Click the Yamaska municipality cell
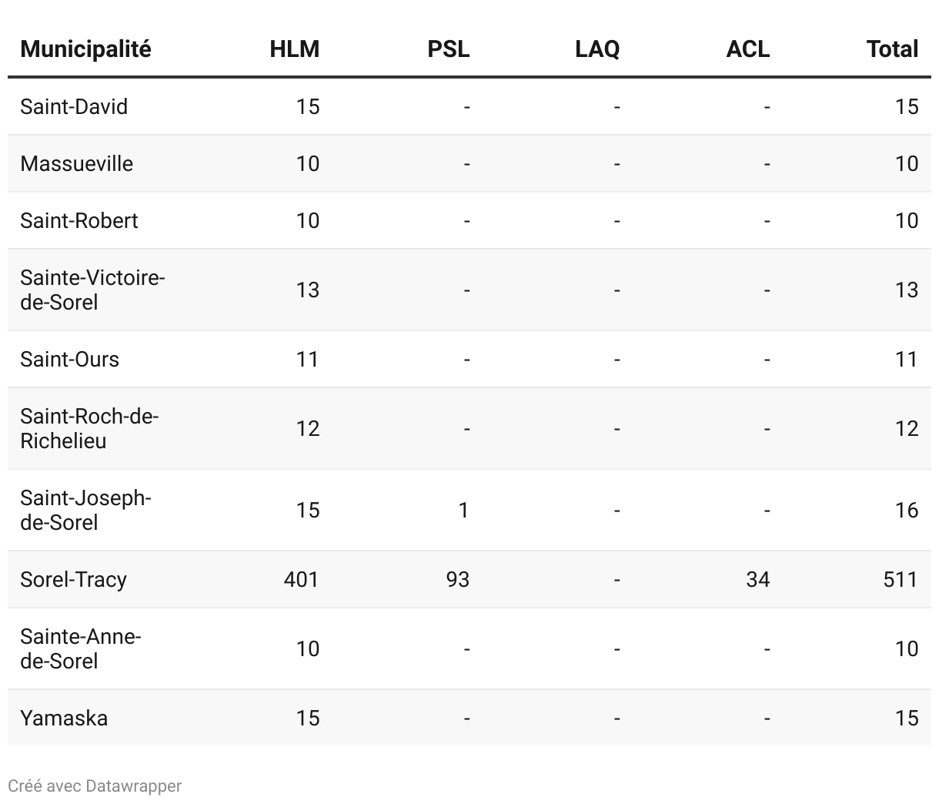939x804 pixels. [64, 718]
